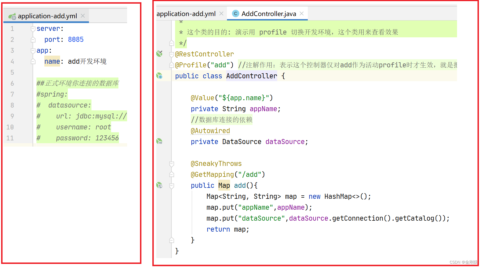Viewport: 482px width, 267px height.
Task: Collapse the add() method body
Action: pos(172,186)
